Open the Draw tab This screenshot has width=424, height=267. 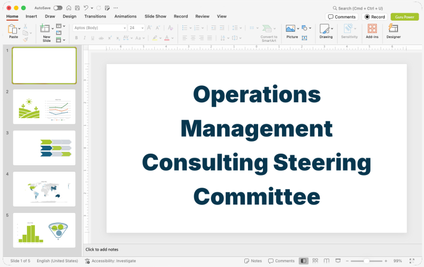[50, 16]
